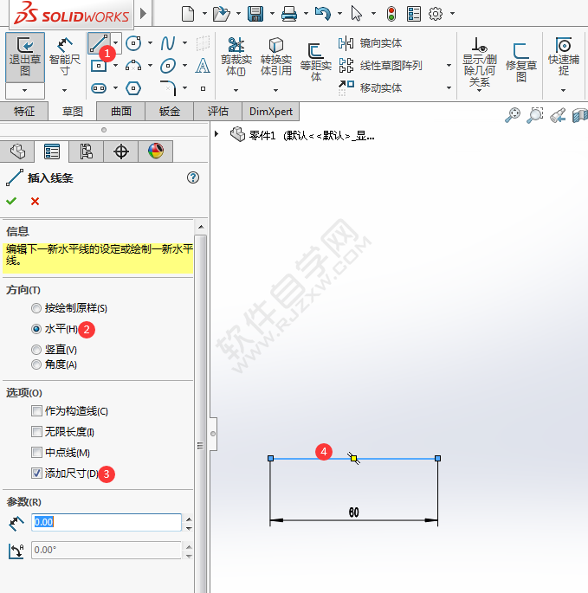Screen dimensions: 588x593
Task: Open the FeatureManager design tree tab
Action: [17, 151]
